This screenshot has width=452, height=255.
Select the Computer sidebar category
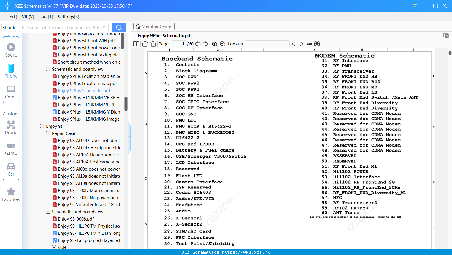pyautogui.click(x=11, y=92)
